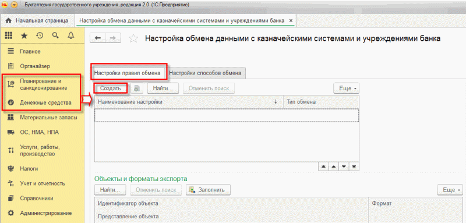Screen dimensions: 466x223
Task: Close the Настройка обмена данными tab
Action: click(x=291, y=21)
